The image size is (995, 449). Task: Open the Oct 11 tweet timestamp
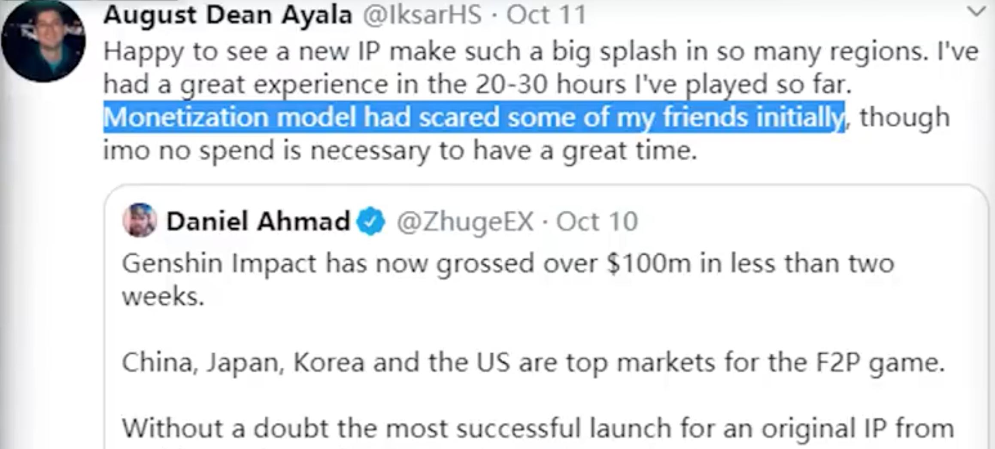(546, 15)
